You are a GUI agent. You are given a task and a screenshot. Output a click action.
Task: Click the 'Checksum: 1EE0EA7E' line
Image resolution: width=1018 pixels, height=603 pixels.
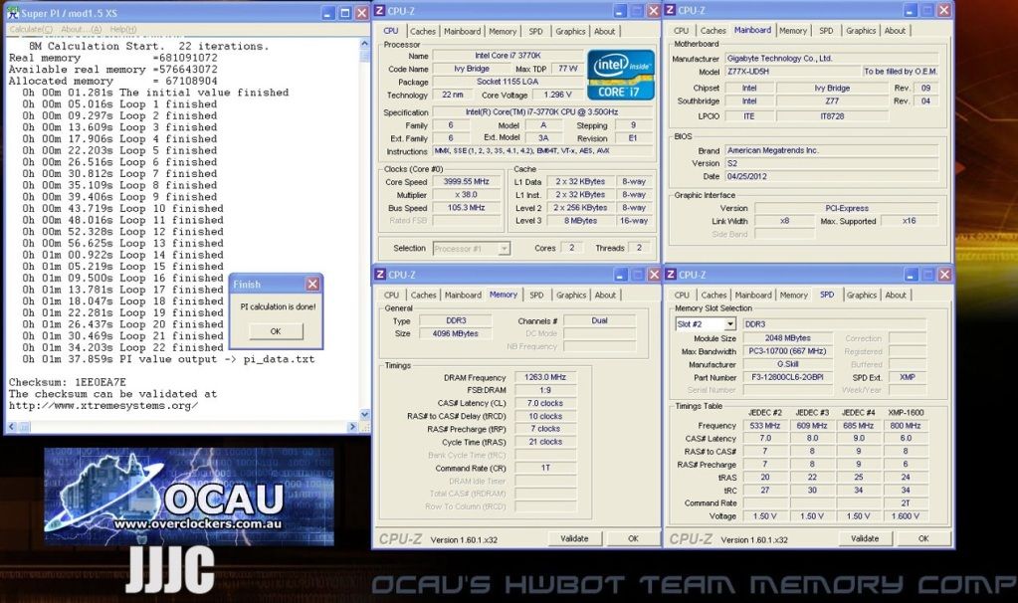click(68, 382)
